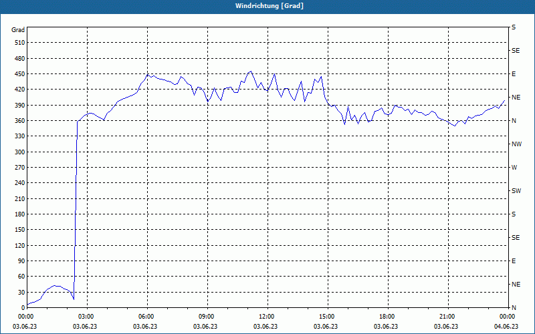Click the 09:00 time label on the x-axis
Image resolution: width=535 pixels, height=334 pixels.
pos(207,317)
